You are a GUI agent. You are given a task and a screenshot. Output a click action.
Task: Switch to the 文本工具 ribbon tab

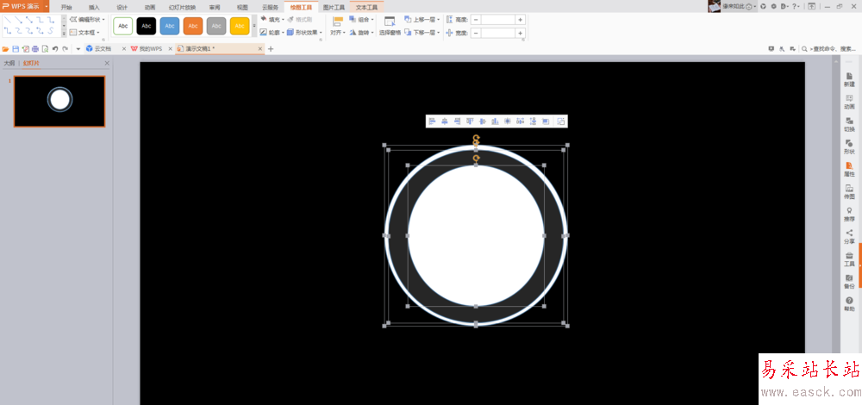(x=366, y=7)
